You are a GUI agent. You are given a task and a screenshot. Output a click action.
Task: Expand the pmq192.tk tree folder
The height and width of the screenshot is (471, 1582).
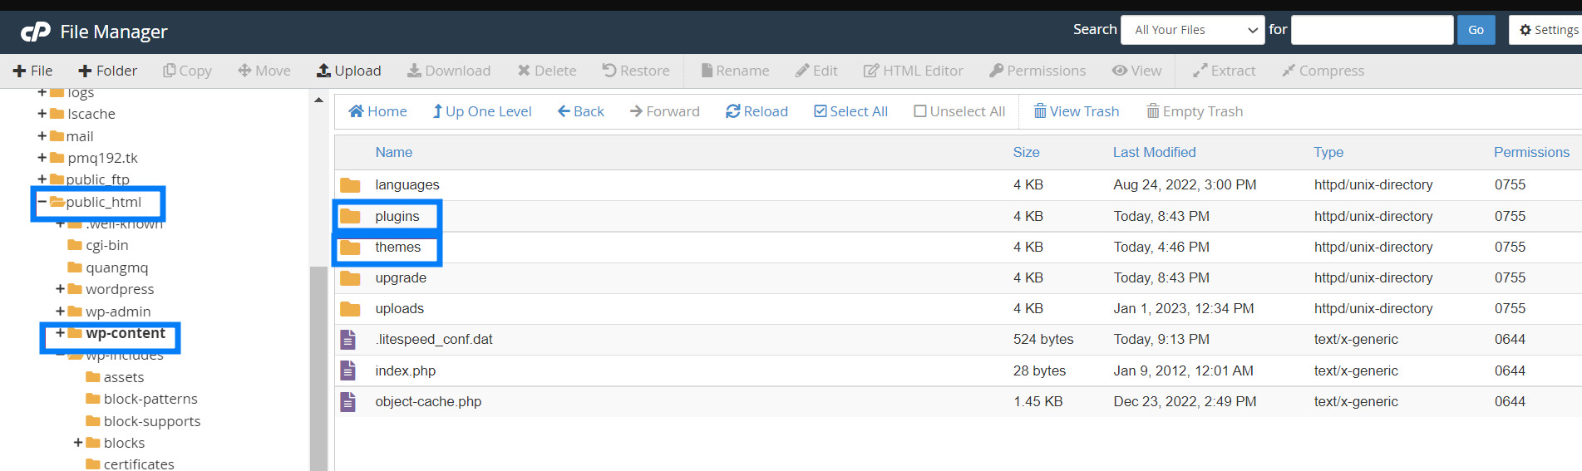42,157
